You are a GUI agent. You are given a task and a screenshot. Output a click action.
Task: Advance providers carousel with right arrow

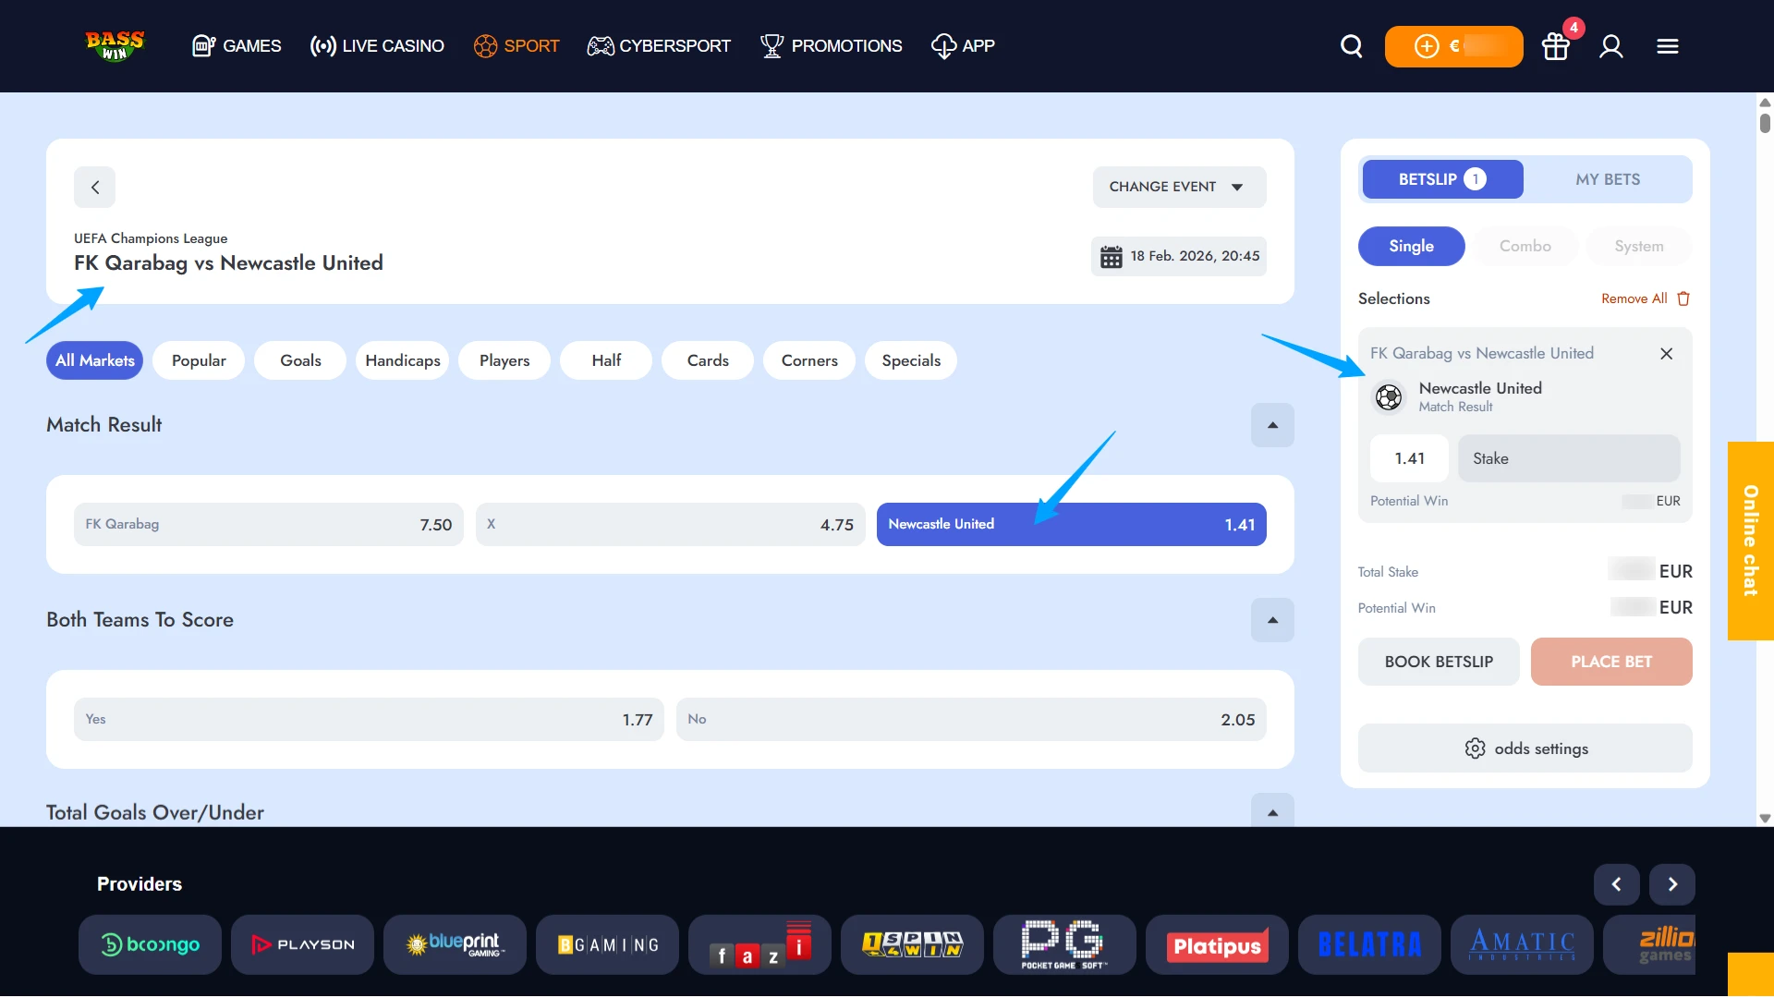(1672, 884)
